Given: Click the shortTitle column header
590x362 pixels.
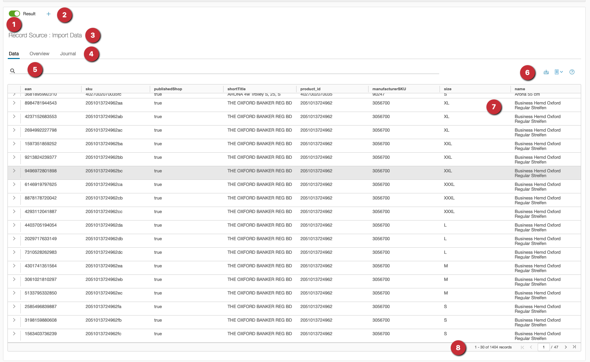Looking at the screenshot, I should 236,89.
